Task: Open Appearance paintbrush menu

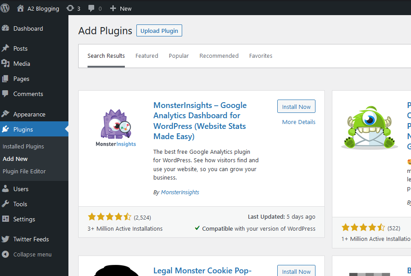Action: [6, 114]
